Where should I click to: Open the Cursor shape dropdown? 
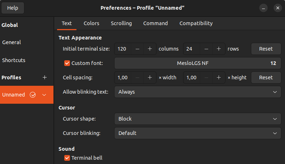[x=197, y=119]
